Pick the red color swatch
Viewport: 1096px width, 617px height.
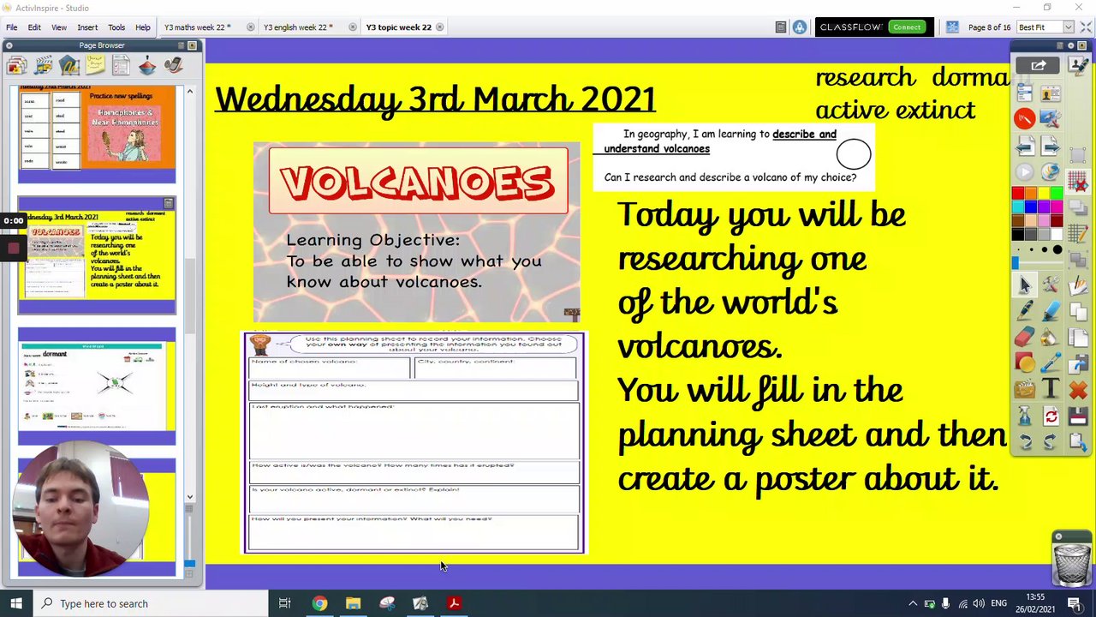pyautogui.click(x=1017, y=194)
